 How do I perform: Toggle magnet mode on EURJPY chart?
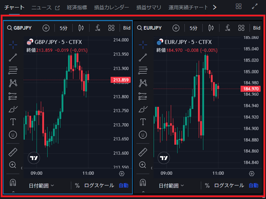(143, 183)
